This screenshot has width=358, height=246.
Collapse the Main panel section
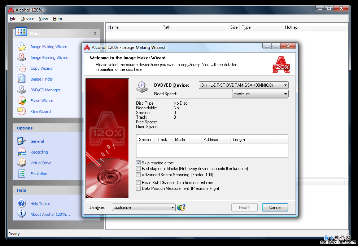click(95, 33)
